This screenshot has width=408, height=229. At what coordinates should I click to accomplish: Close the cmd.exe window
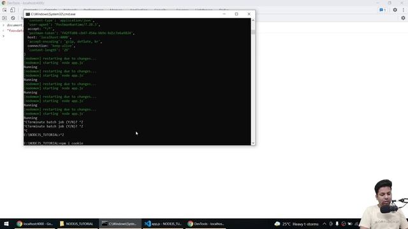coord(249,14)
